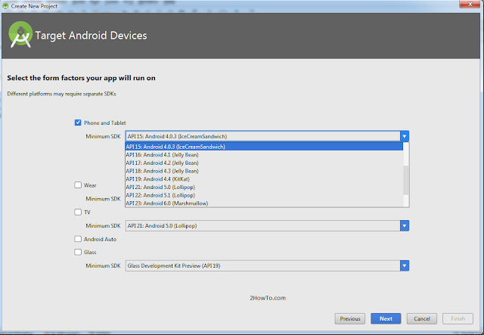Click the Create New Project title bar icon
This screenshot has height=335, width=484.
[x=5, y=6]
